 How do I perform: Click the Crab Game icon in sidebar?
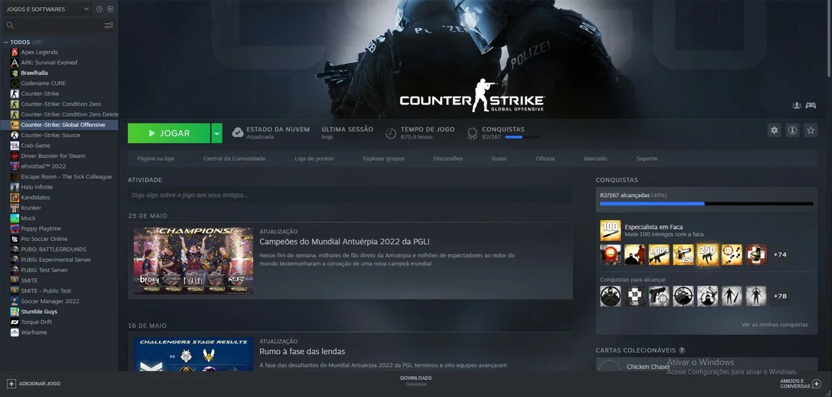pyautogui.click(x=15, y=145)
